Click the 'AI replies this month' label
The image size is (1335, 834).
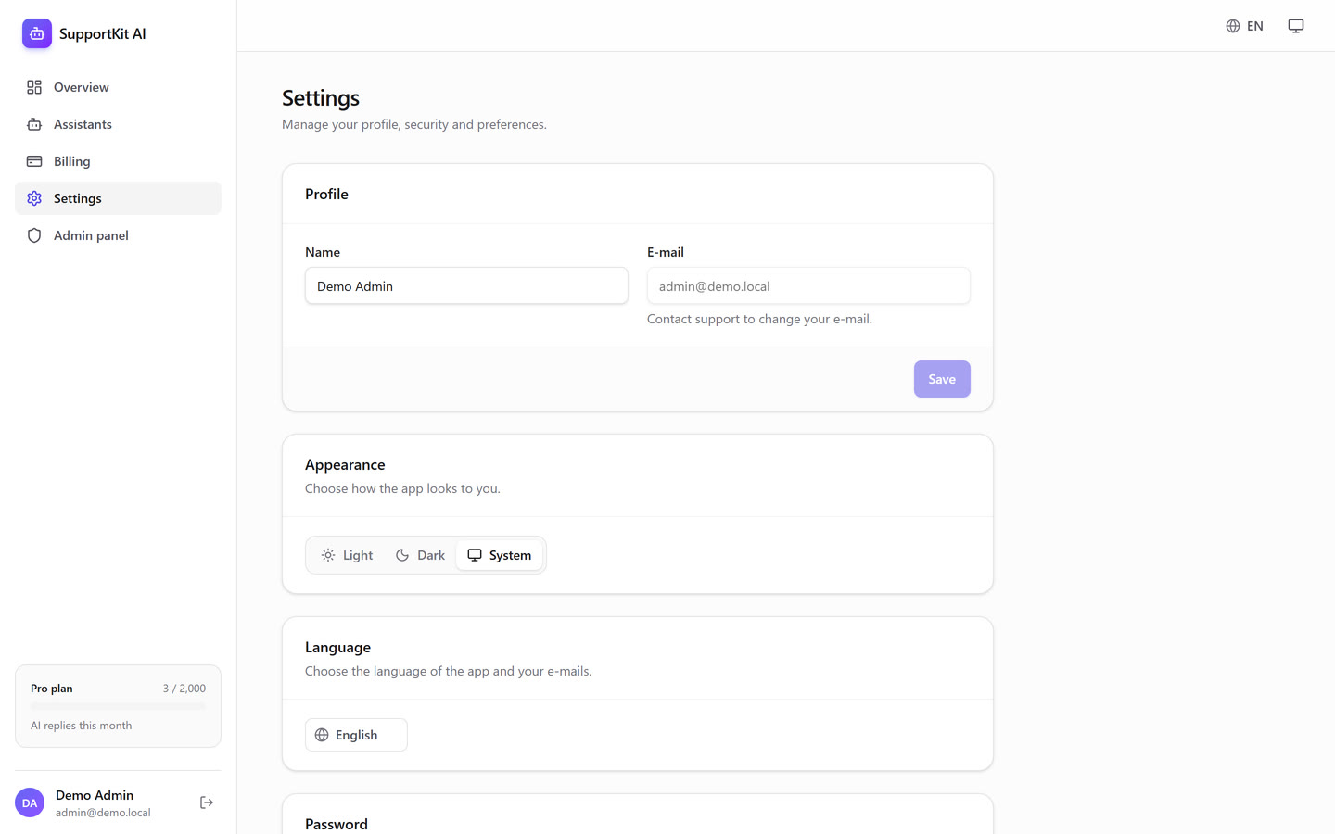pos(81,726)
